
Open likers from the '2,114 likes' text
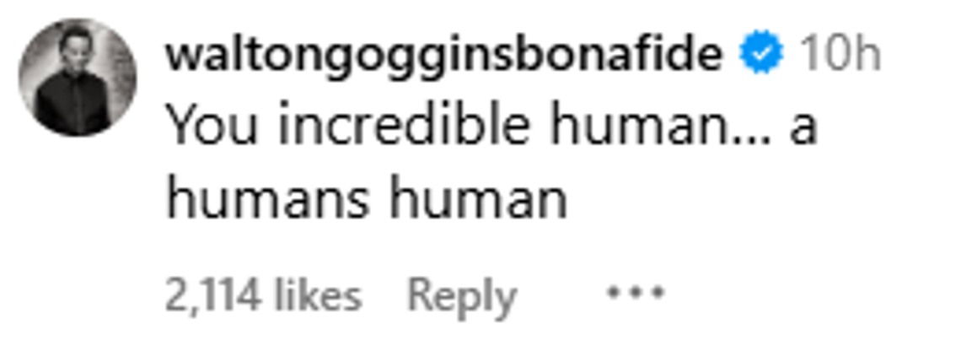point(264,296)
